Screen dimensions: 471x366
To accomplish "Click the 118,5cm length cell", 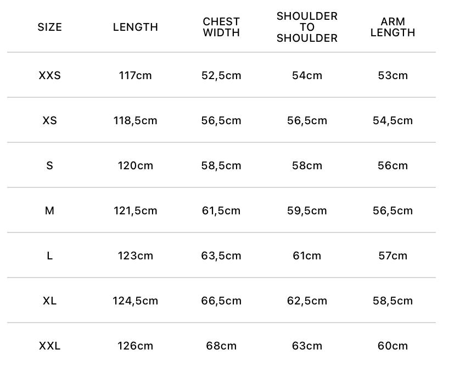I will click(x=136, y=120).
